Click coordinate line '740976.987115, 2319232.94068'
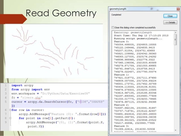The image size is (181, 136). [x=135, y=102]
